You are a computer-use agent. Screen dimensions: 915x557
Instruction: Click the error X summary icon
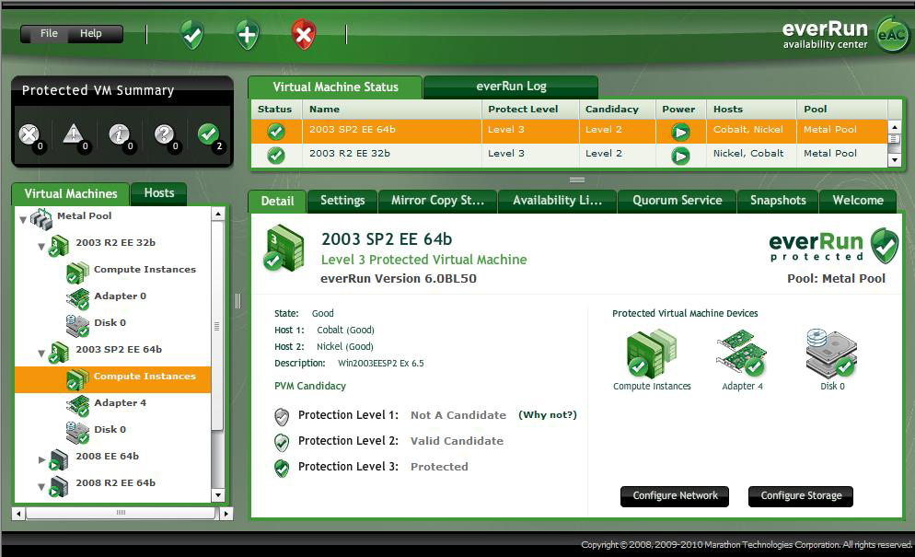(29, 134)
